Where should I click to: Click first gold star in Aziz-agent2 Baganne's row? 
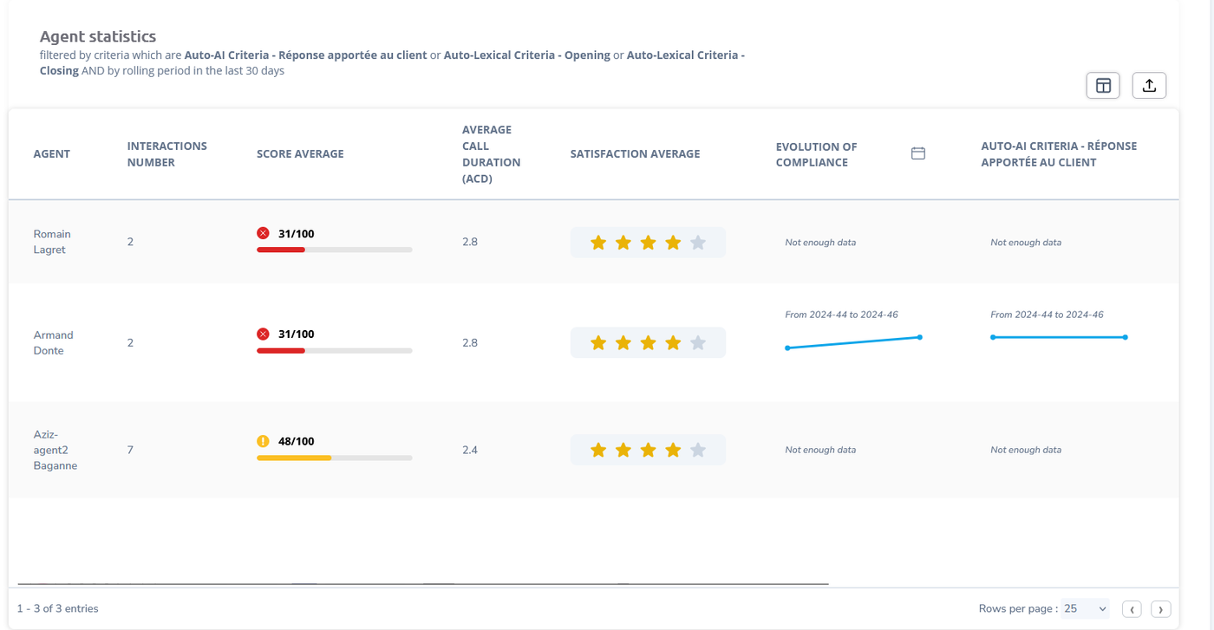tap(598, 450)
